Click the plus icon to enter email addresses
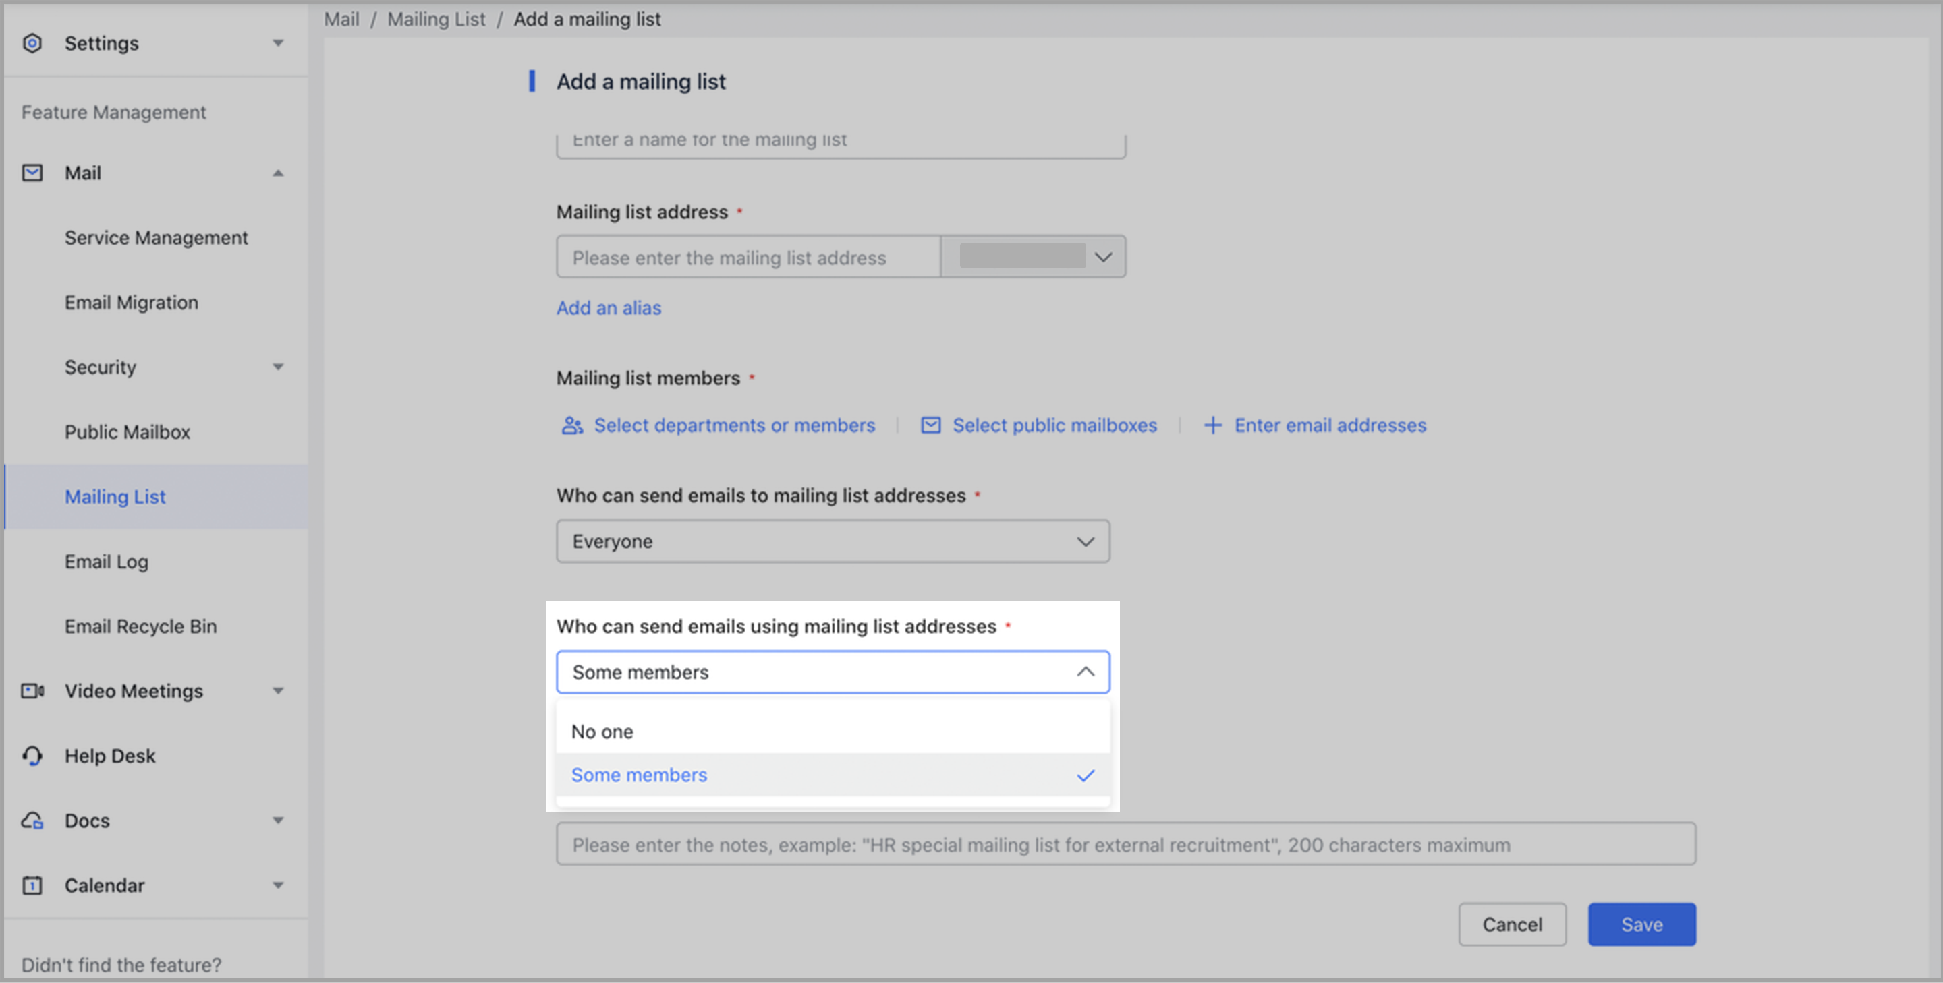 [x=1212, y=425]
